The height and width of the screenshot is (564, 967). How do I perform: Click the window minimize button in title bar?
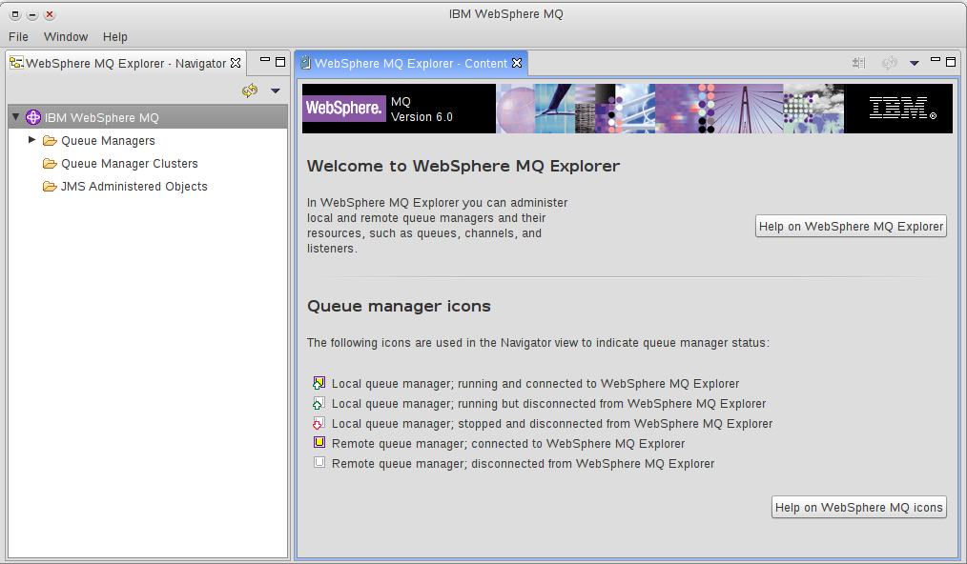pos(32,15)
